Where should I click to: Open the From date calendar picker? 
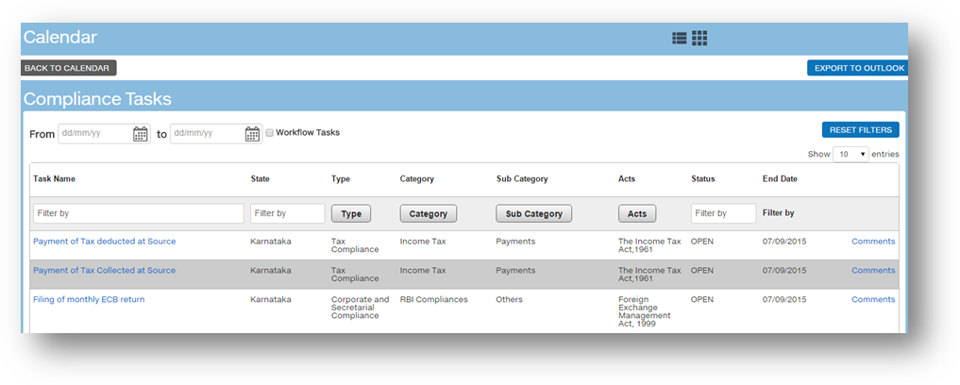tap(140, 134)
